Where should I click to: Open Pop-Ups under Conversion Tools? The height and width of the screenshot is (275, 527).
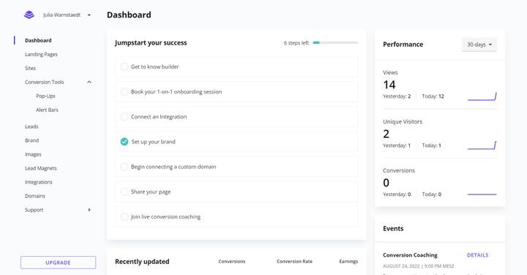click(45, 96)
